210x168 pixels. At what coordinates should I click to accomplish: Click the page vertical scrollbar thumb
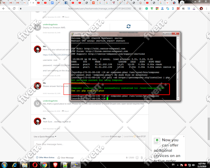(209, 129)
